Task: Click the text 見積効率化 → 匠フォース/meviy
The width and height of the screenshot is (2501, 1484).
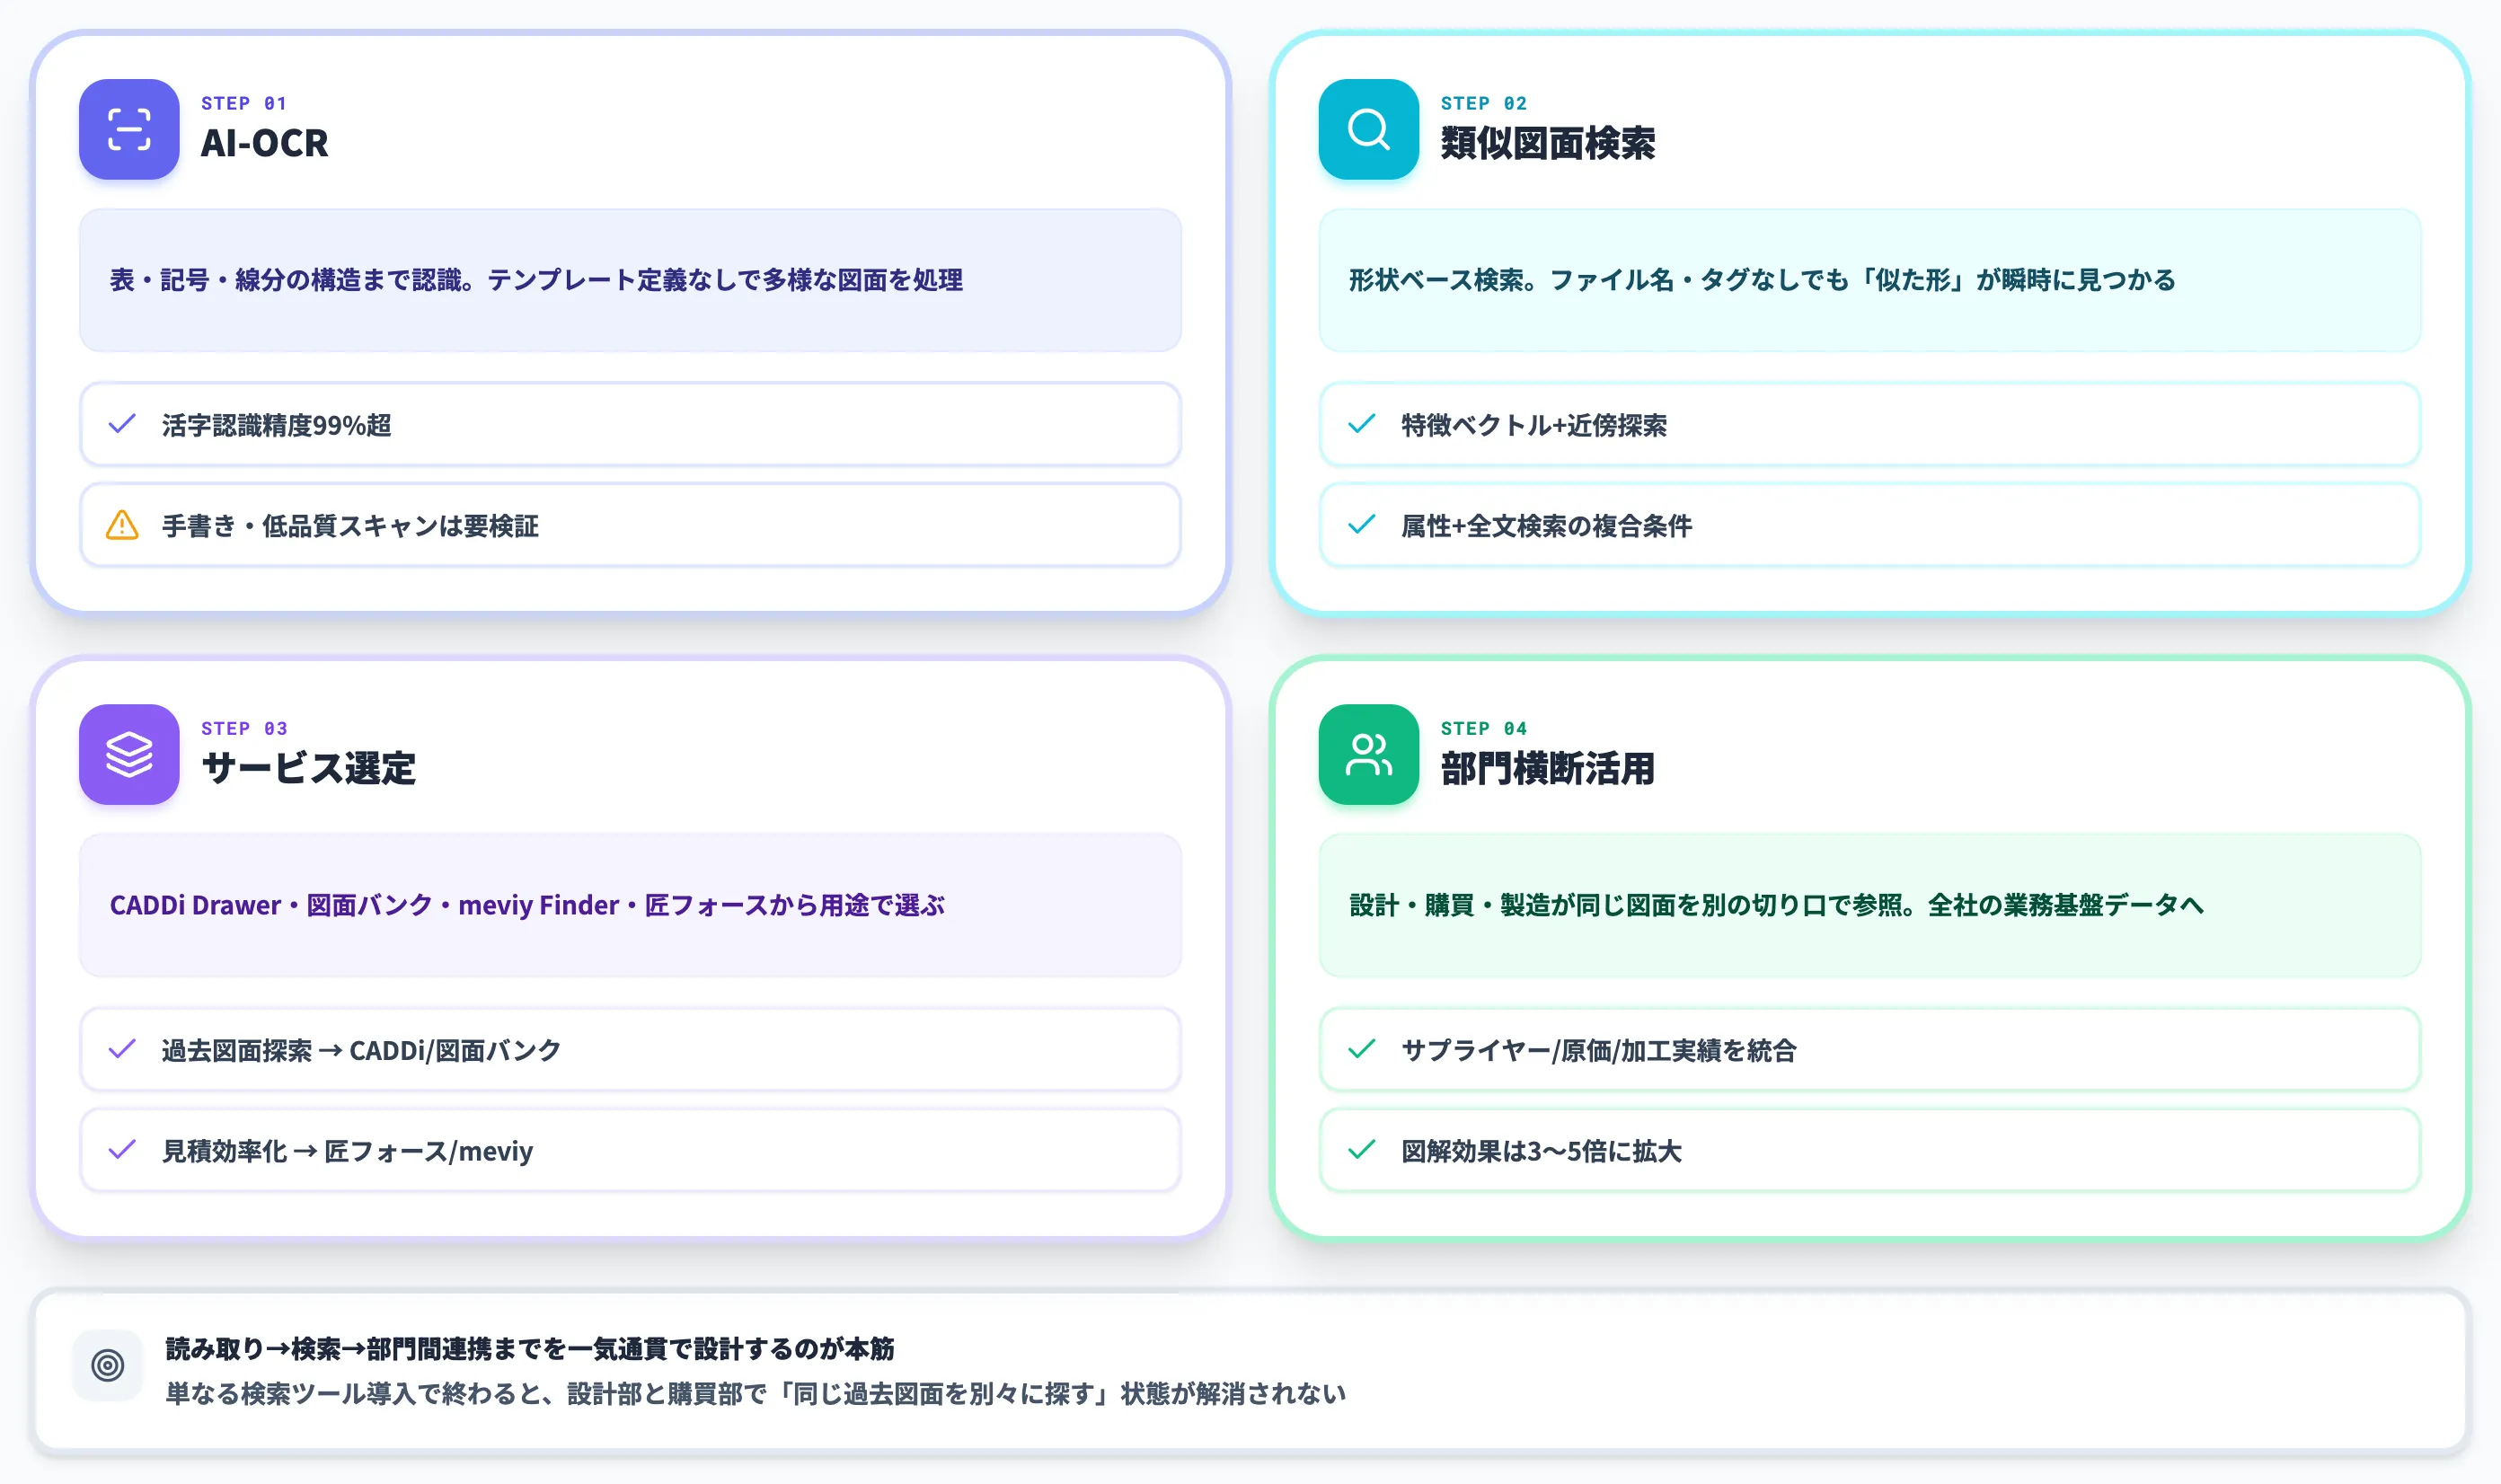Action: pos(348,1151)
